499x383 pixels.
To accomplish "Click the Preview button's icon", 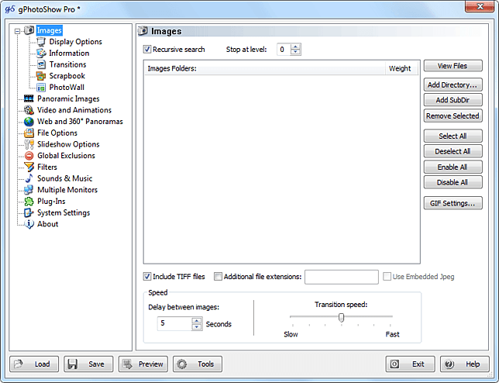I will (x=128, y=364).
